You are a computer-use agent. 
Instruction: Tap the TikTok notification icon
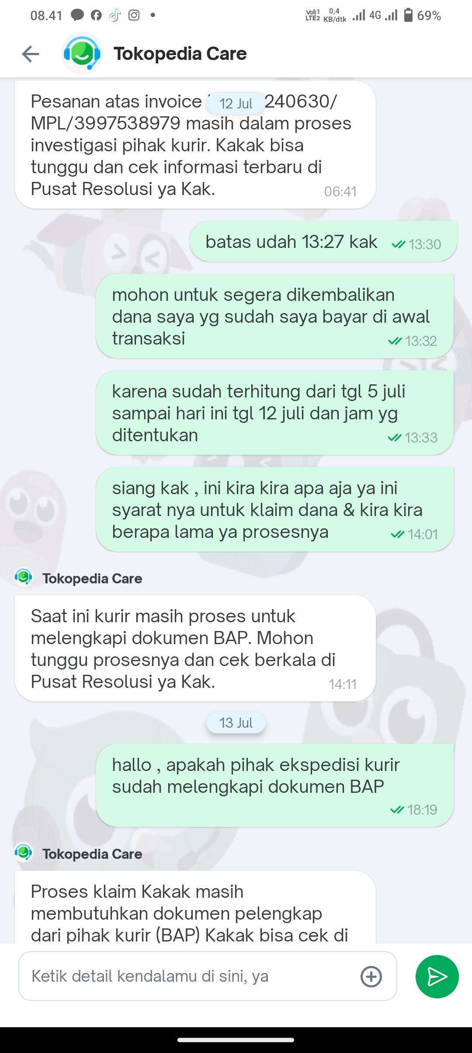click(x=115, y=15)
